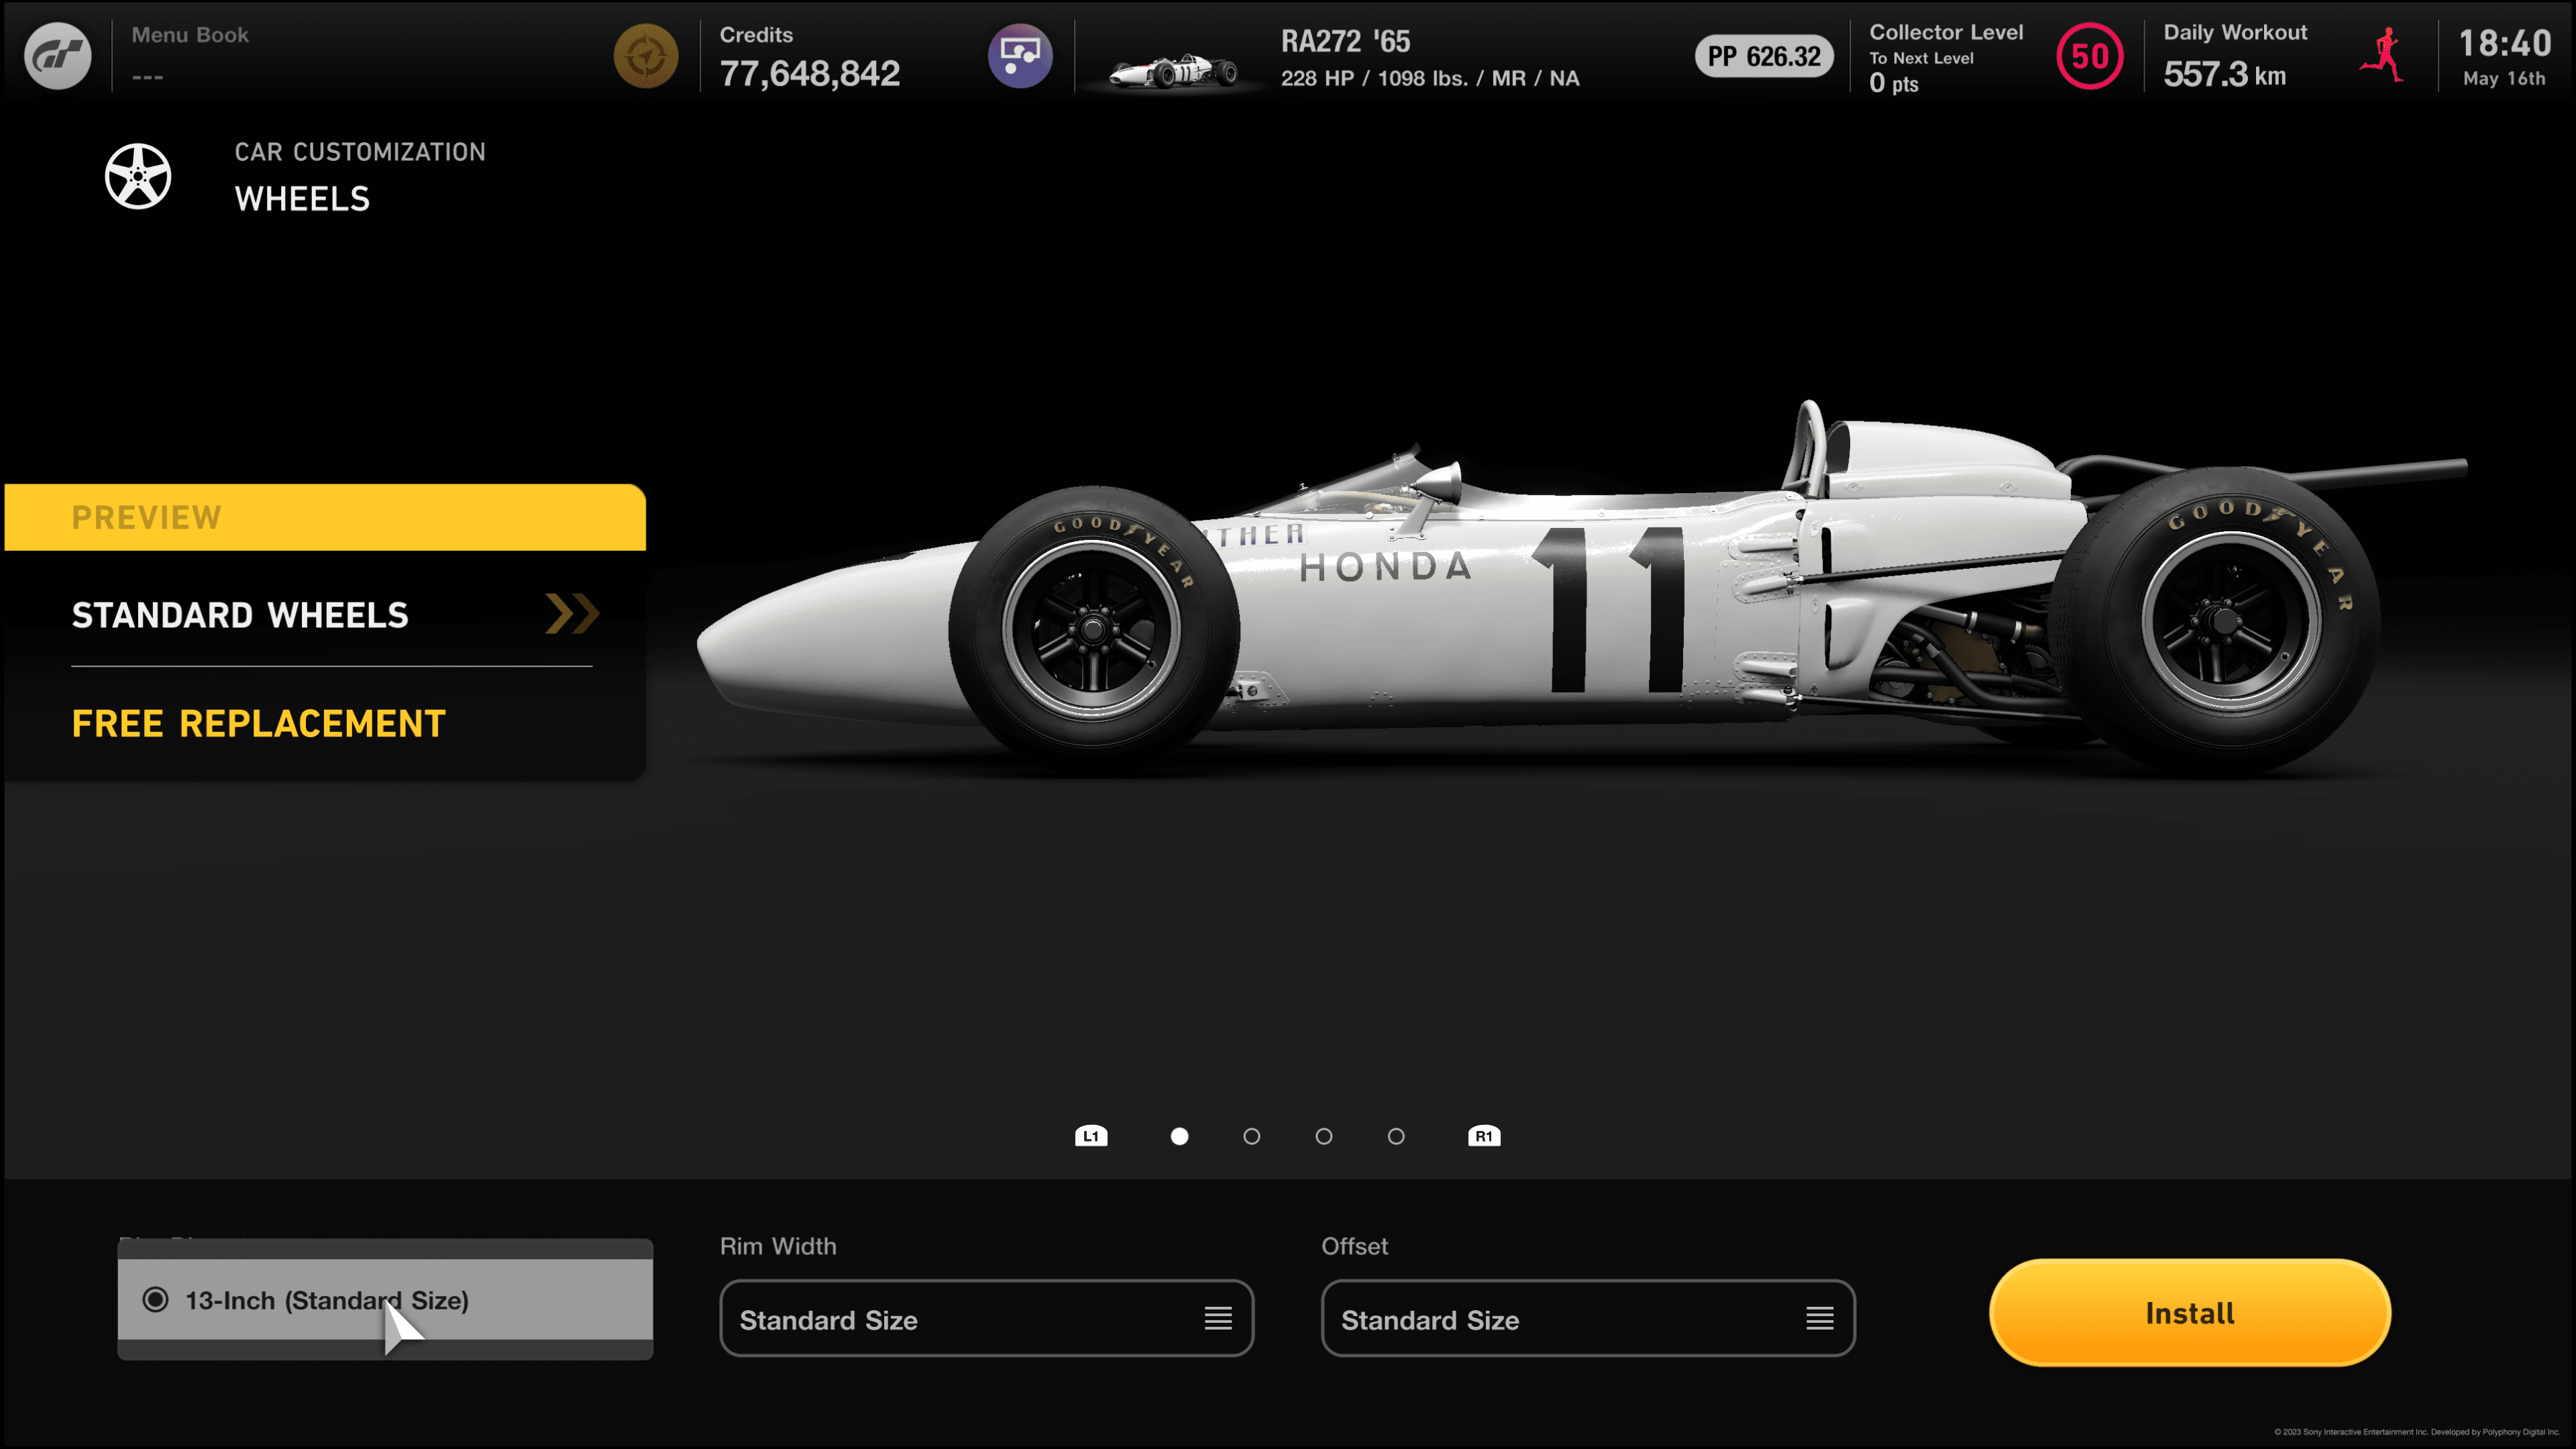Screen dimensions: 2576x1449
Task: Open the gold Missions compass icon
Action: pos(646,56)
